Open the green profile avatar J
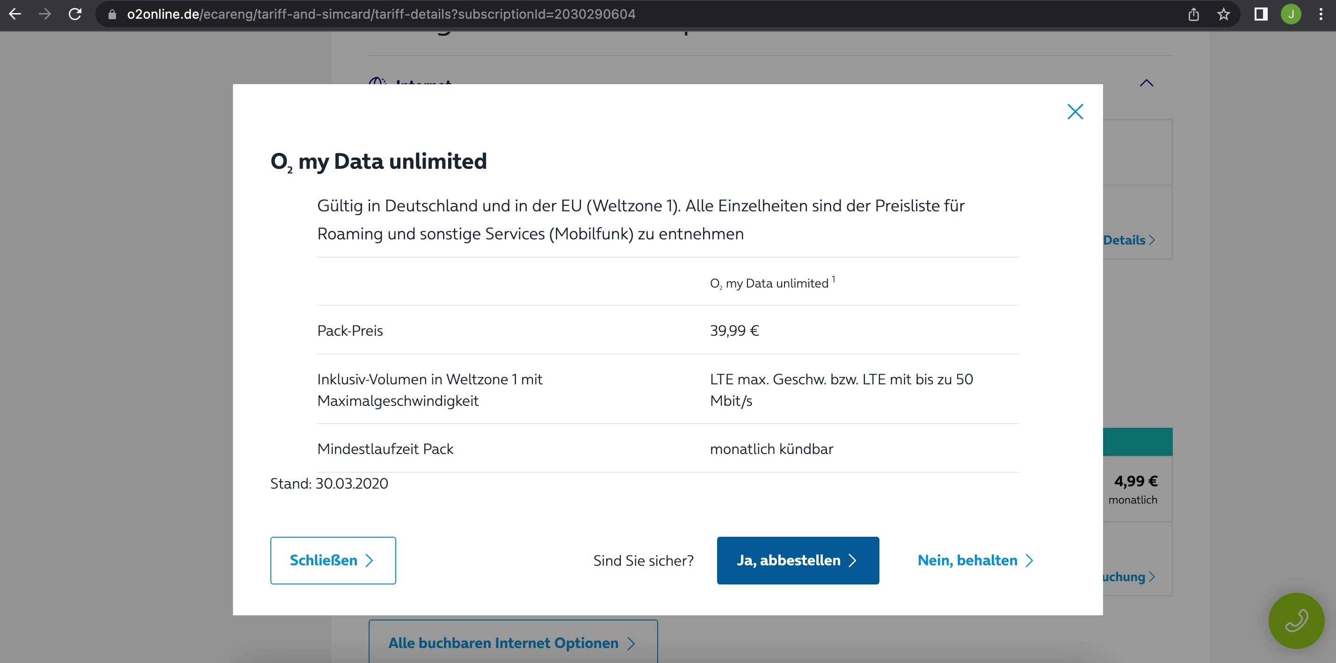This screenshot has height=663, width=1336. tap(1291, 14)
